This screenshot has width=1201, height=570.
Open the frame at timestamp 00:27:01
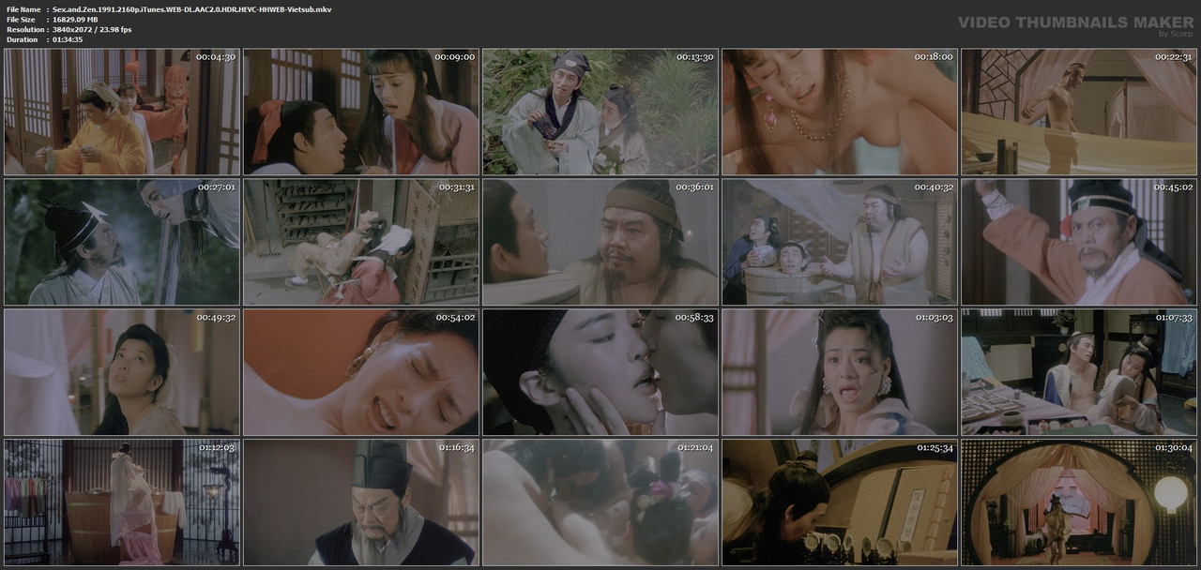[x=122, y=243]
